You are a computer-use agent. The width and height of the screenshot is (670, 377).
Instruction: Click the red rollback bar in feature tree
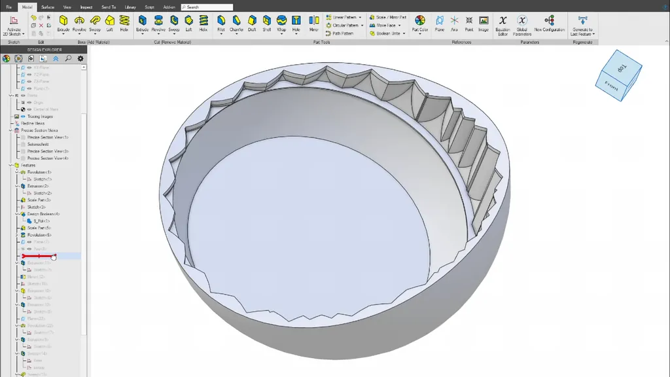39,256
